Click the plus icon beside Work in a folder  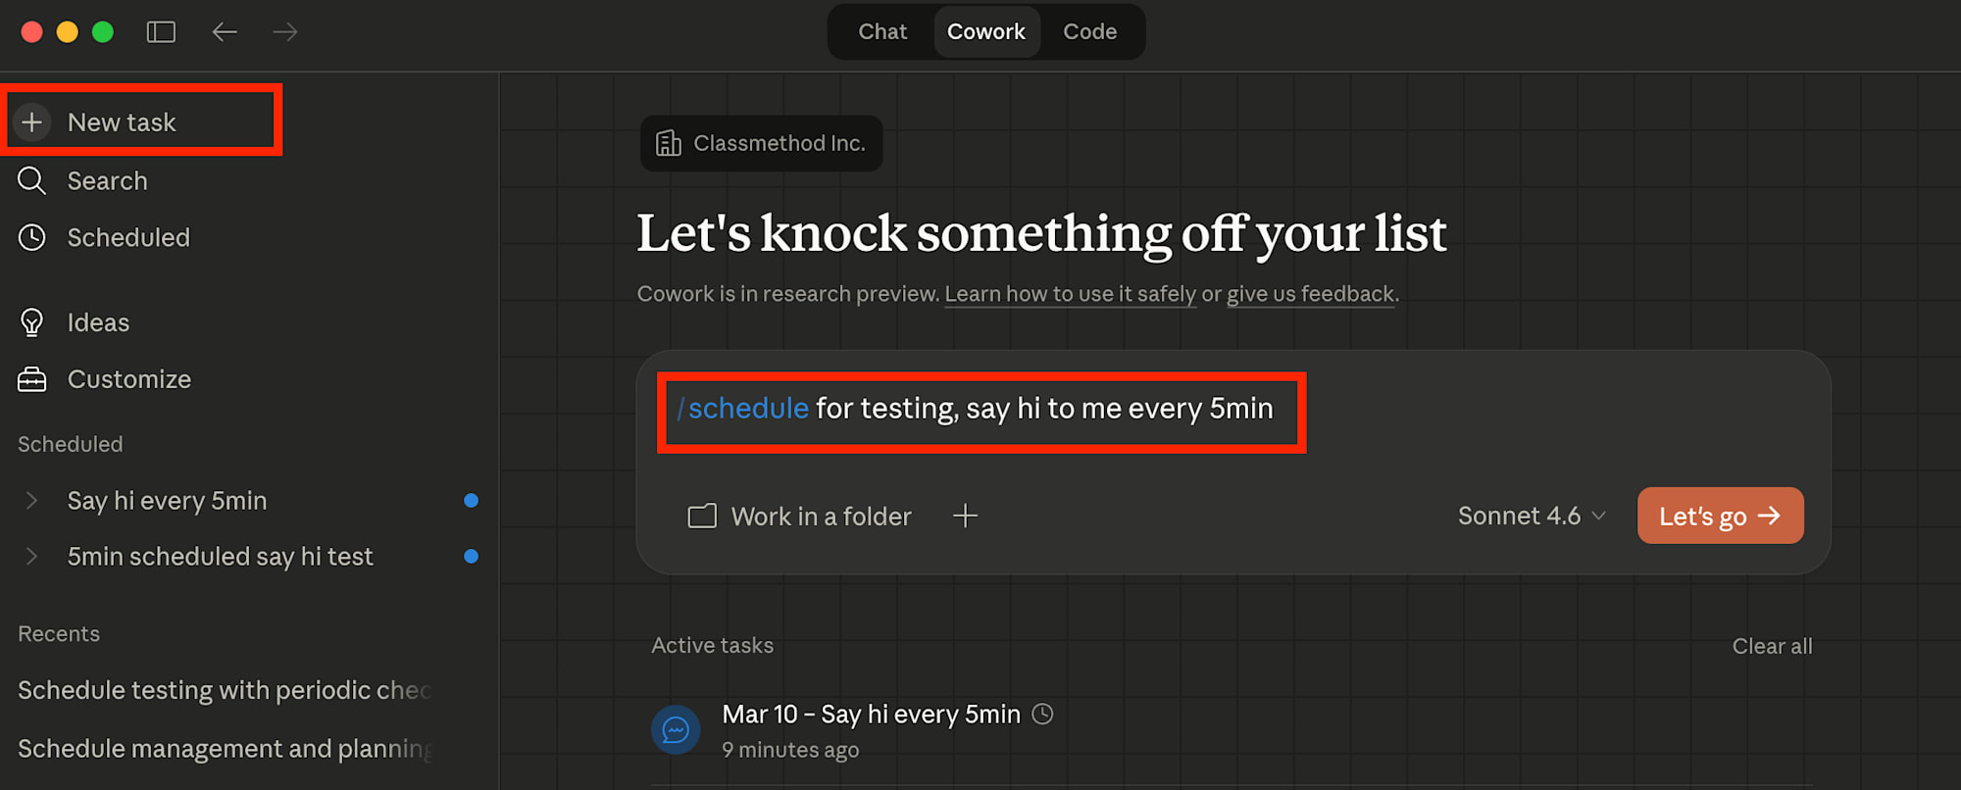pyautogui.click(x=965, y=516)
